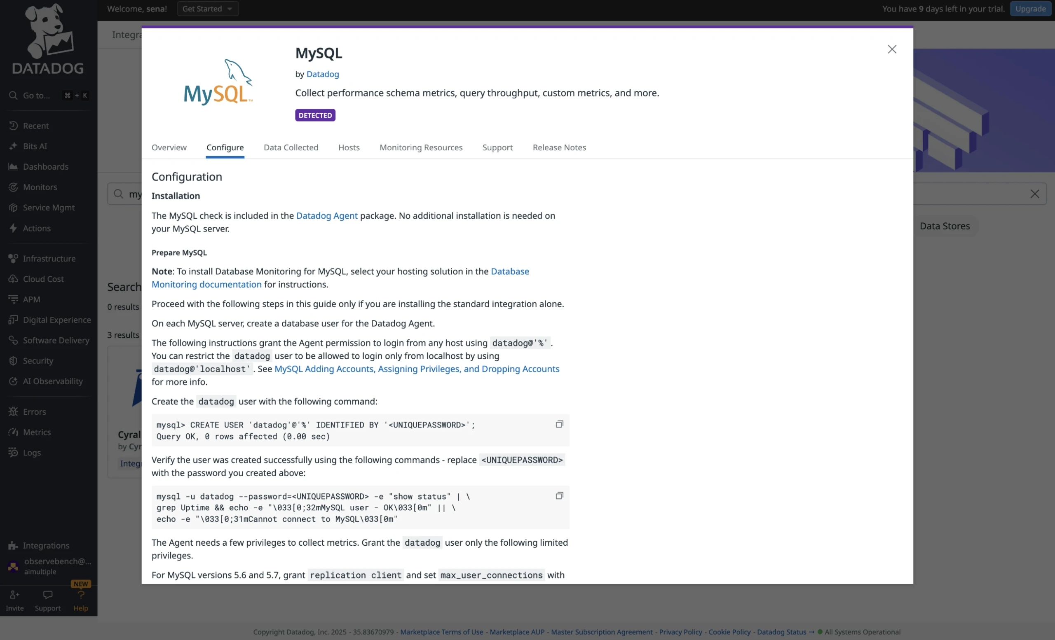Open Datadog Status footer link
1055x640 pixels.
785,631
